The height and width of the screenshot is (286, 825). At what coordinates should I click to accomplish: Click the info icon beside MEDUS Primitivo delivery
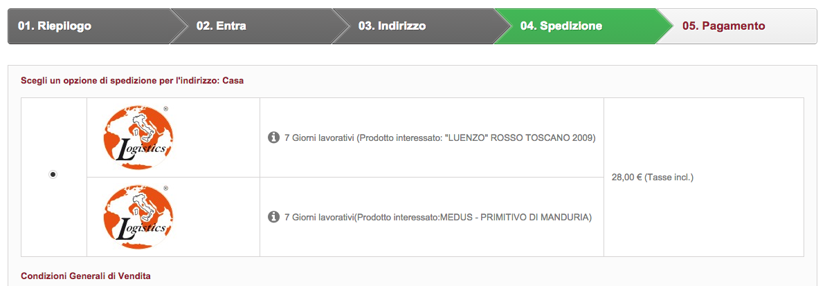point(273,217)
